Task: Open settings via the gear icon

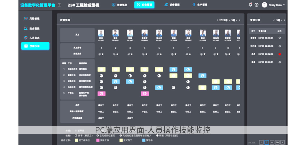Action: pos(256,5)
